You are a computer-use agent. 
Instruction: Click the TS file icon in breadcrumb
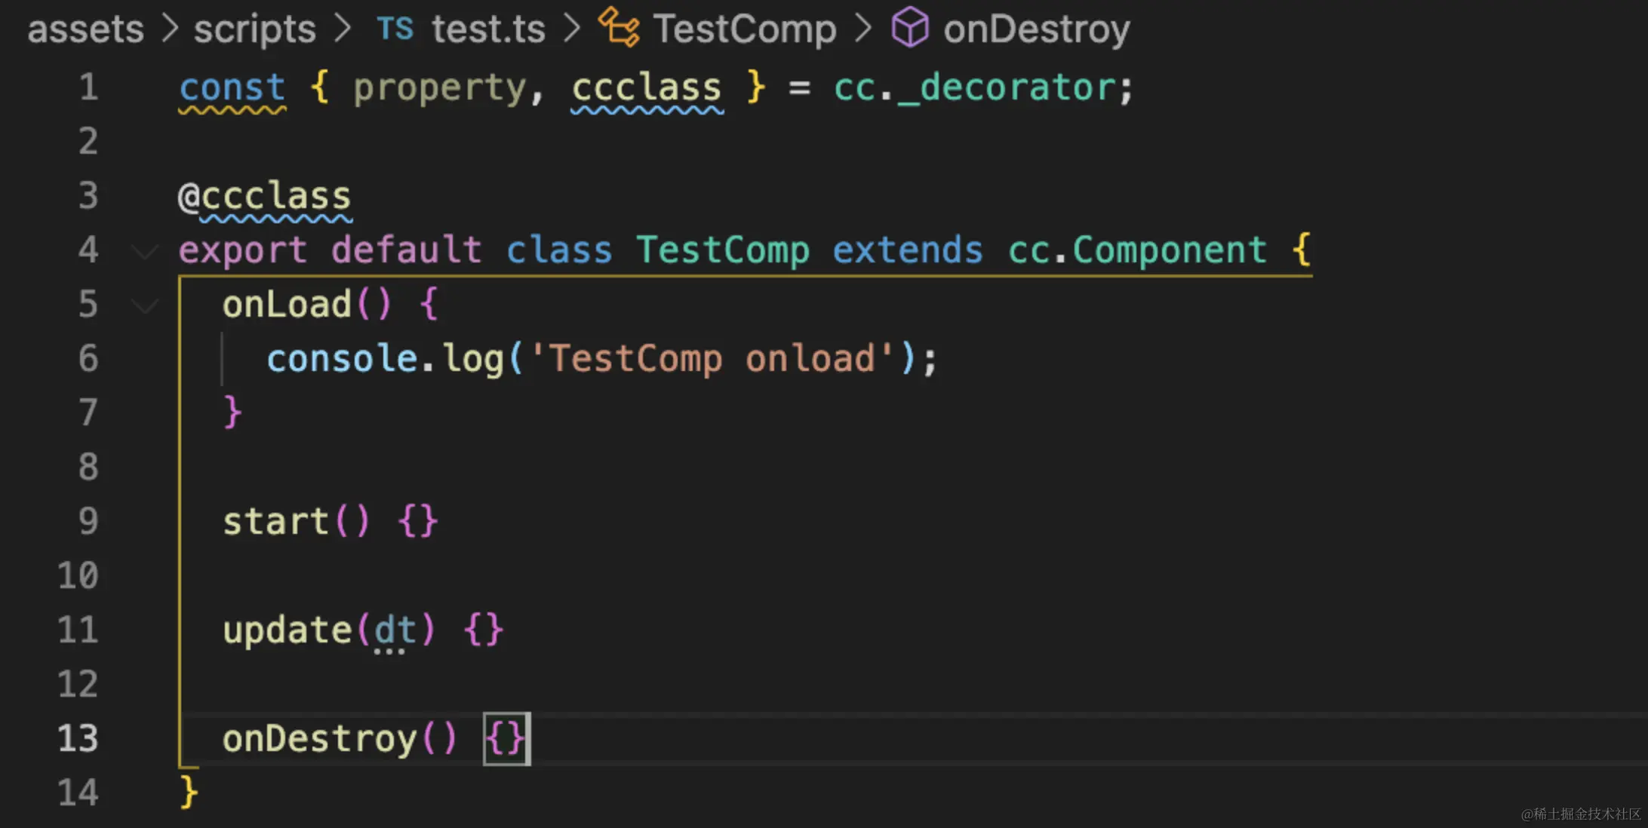(395, 29)
